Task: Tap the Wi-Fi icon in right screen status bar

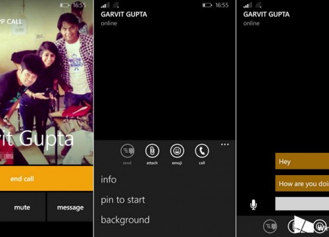Action: (x=259, y=5)
